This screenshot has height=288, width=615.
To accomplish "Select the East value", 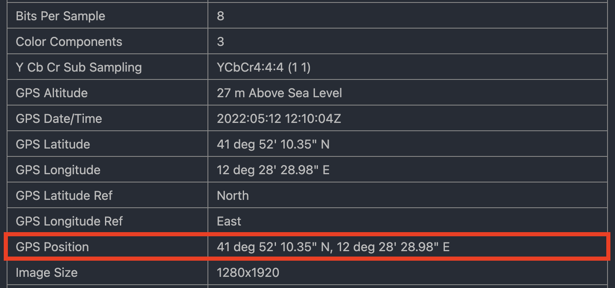I will click(x=229, y=221).
